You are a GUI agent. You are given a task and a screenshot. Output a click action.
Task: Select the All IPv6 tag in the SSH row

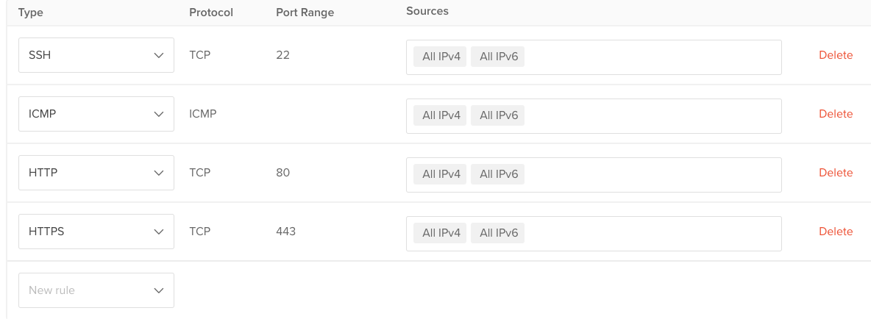tap(498, 57)
